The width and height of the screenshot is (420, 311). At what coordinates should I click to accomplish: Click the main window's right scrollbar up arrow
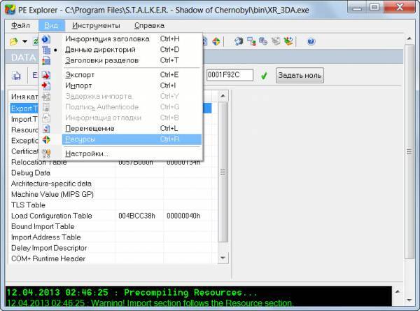pos(409,39)
